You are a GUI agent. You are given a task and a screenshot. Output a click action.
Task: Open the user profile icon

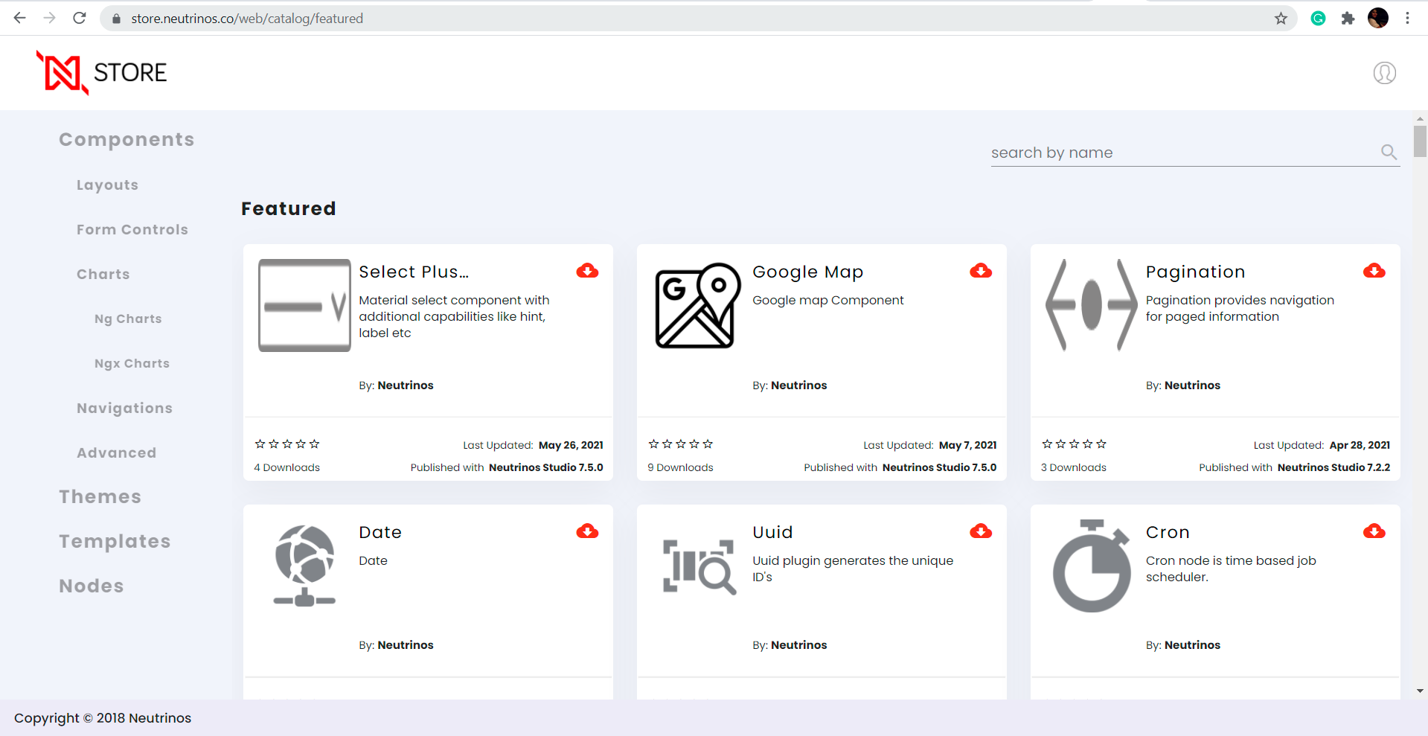1384,73
